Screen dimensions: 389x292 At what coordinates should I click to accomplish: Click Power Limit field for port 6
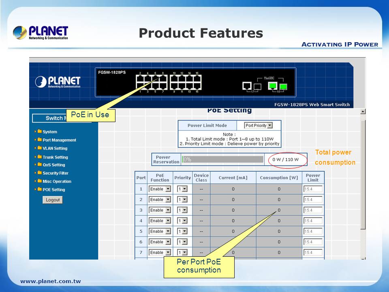click(x=313, y=242)
